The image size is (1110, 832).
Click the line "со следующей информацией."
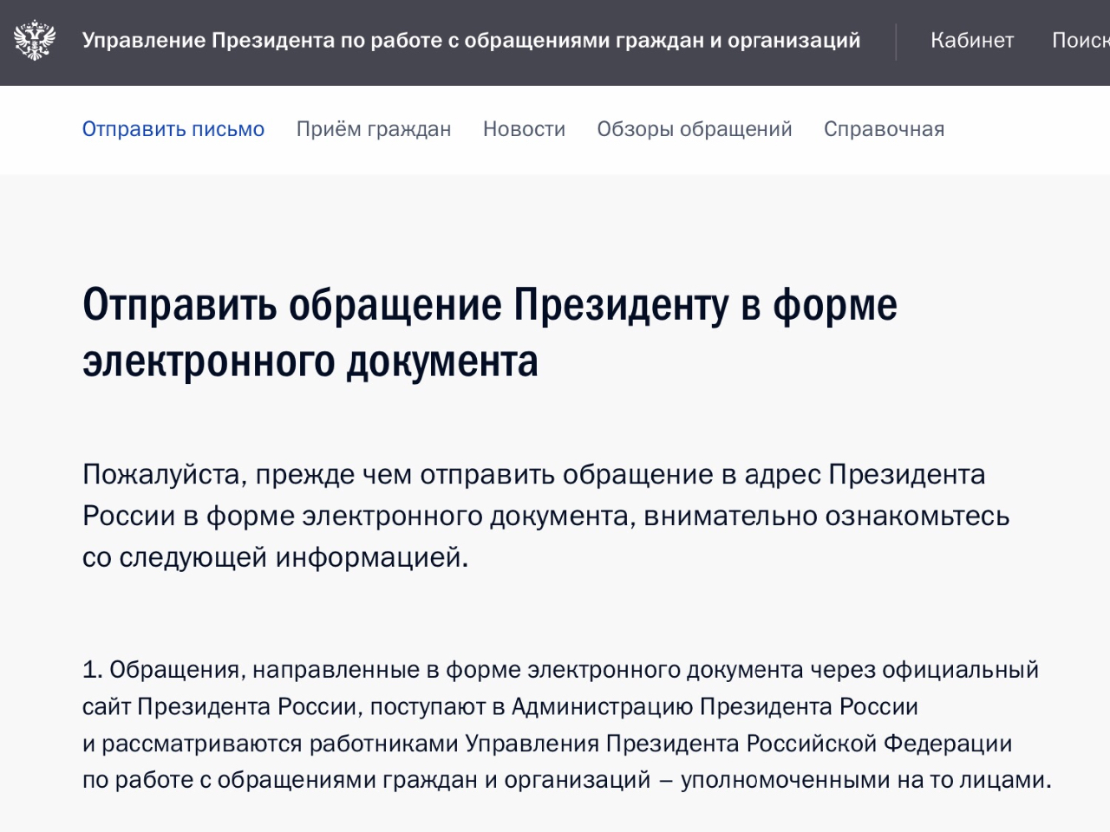(275, 556)
